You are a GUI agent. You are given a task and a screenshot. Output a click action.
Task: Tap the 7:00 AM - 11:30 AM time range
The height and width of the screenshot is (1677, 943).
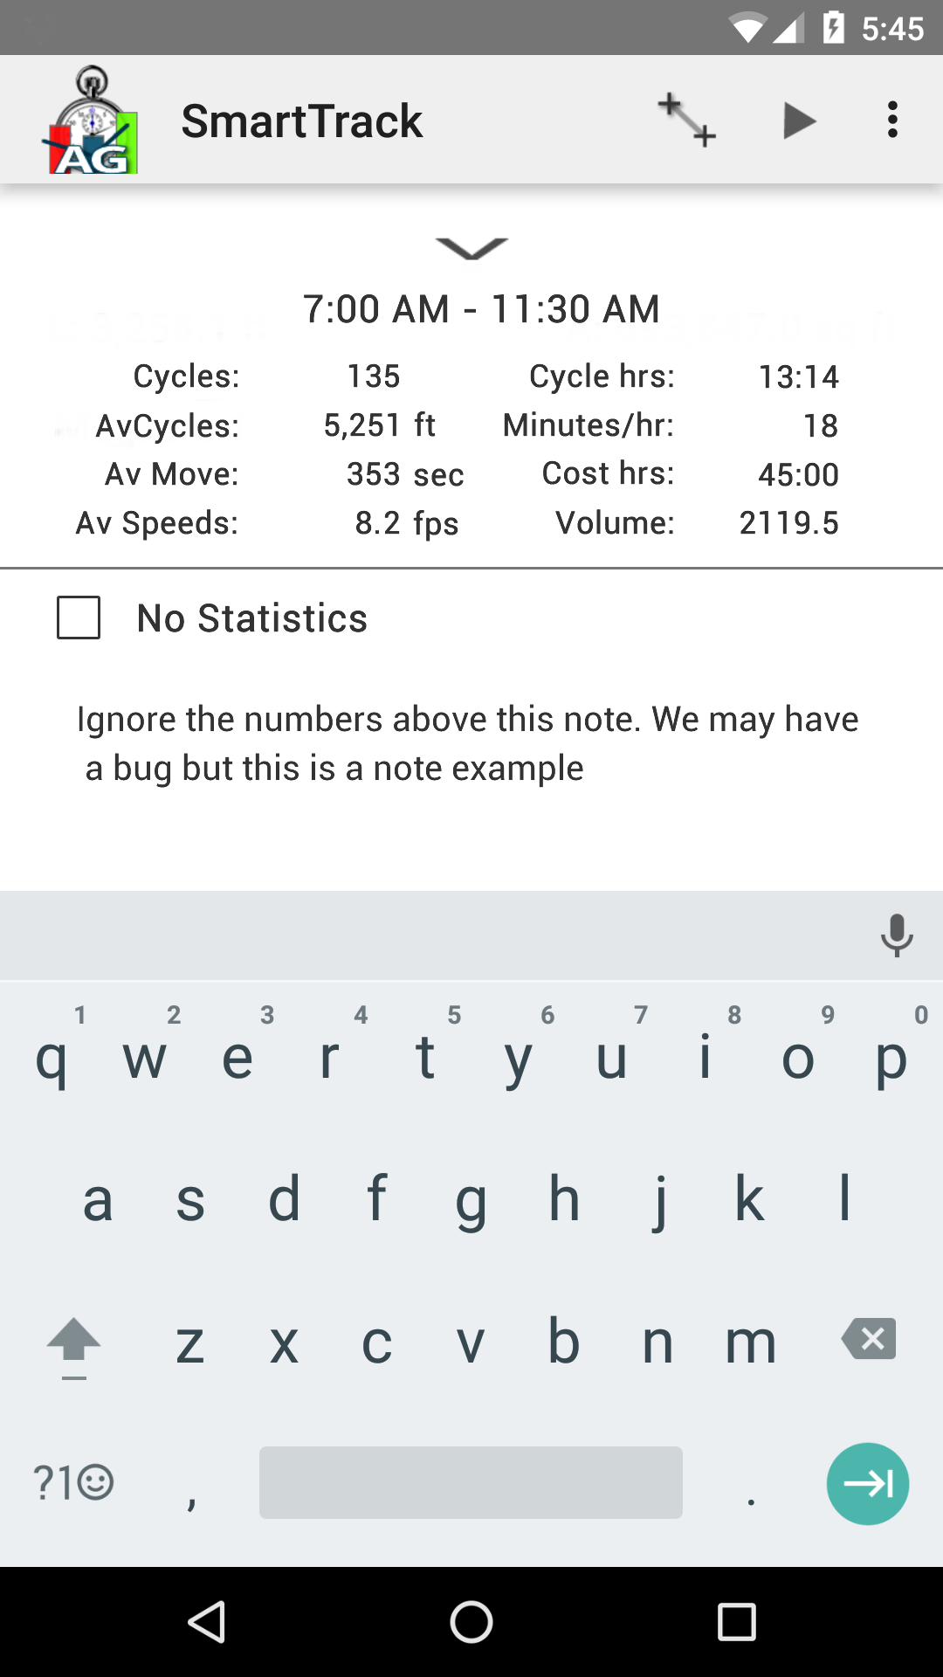coord(481,309)
